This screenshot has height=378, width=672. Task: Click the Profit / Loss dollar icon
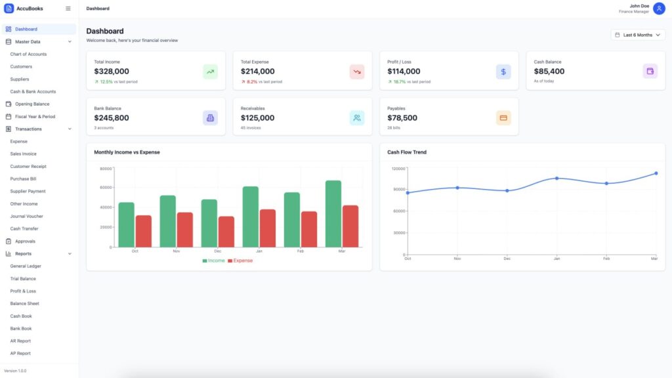point(503,72)
